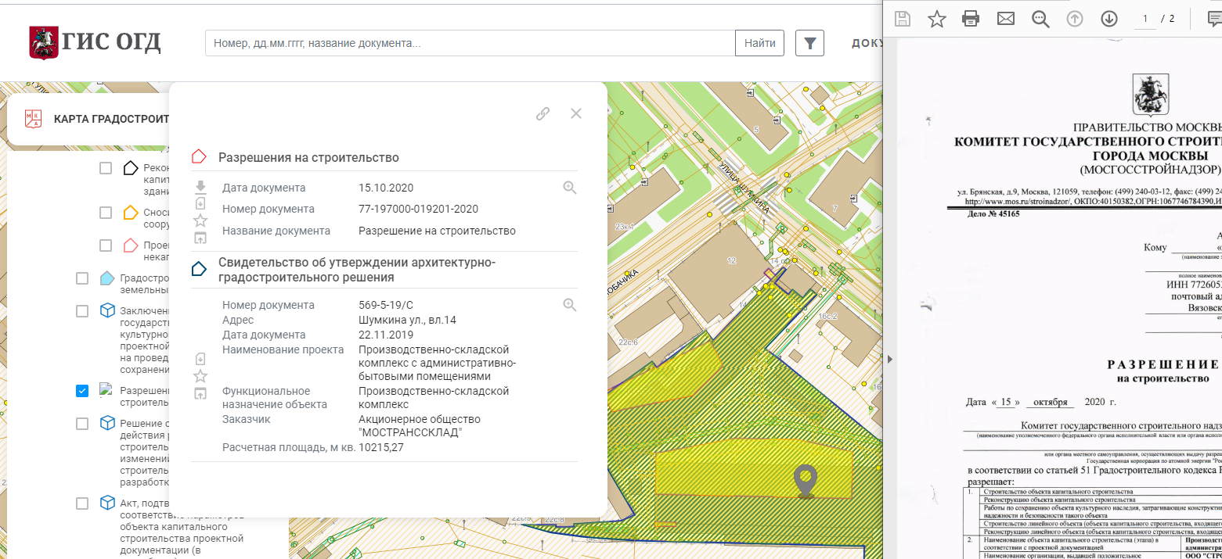
Task: Collapse PDF pane with side arrow
Action: (889, 358)
